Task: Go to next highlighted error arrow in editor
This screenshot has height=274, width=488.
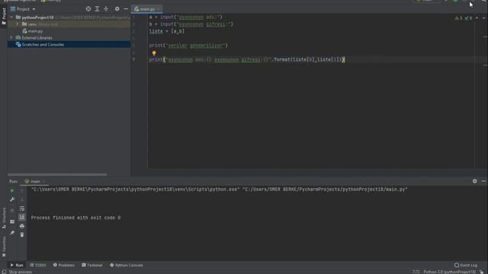Action: 483,18
